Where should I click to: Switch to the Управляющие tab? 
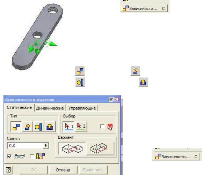click(82, 108)
